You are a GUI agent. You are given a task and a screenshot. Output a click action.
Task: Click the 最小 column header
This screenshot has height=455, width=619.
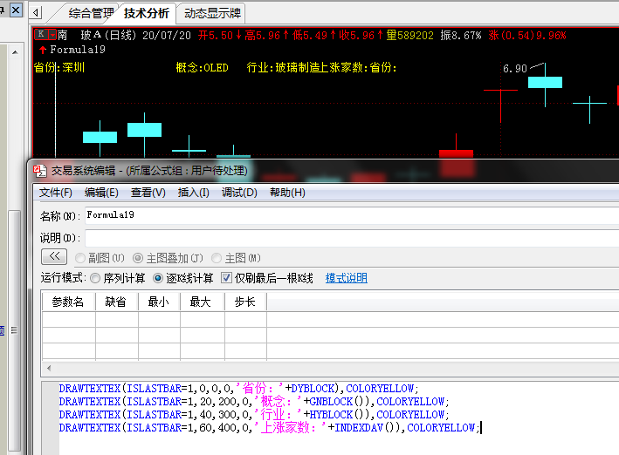[159, 302]
